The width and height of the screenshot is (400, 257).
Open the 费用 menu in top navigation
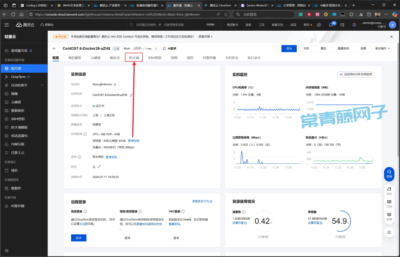click(x=306, y=25)
